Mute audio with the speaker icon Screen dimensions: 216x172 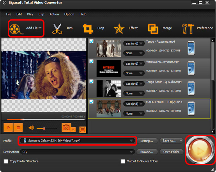(31, 128)
